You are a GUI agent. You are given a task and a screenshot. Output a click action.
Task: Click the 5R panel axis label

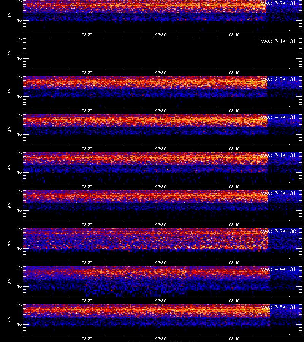coord(10,167)
